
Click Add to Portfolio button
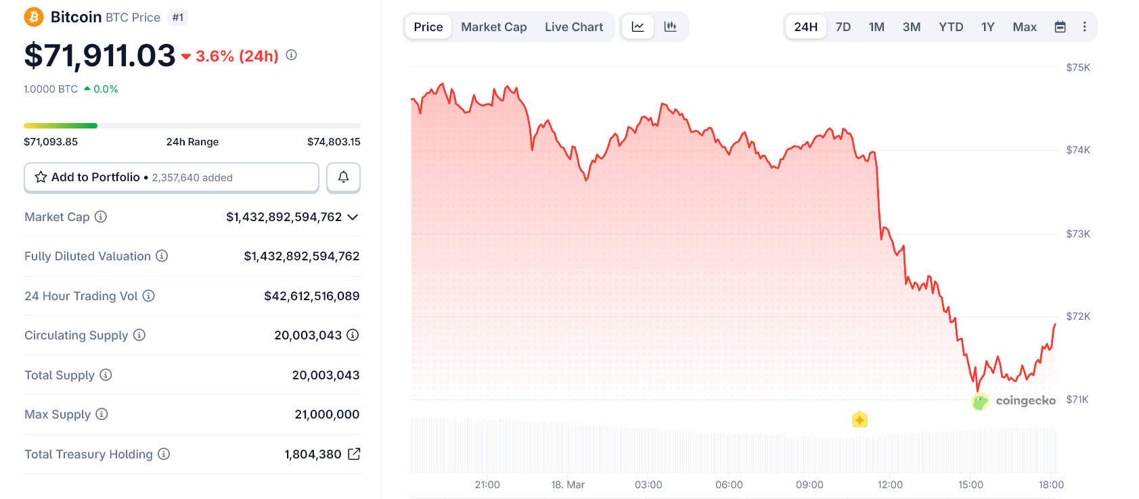click(x=171, y=177)
